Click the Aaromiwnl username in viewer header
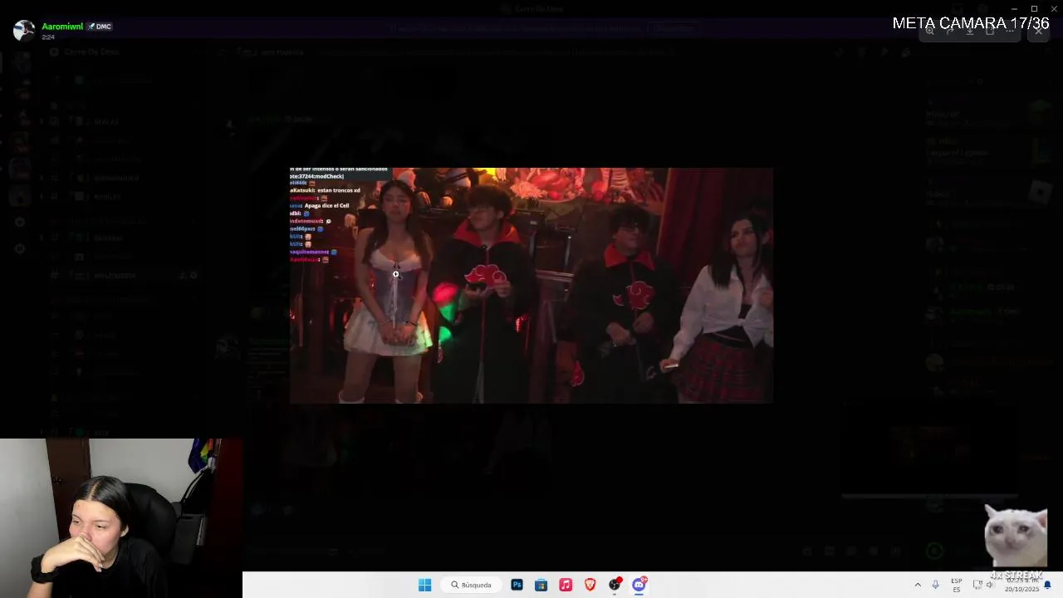 pyautogui.click(x=62, y=27)
